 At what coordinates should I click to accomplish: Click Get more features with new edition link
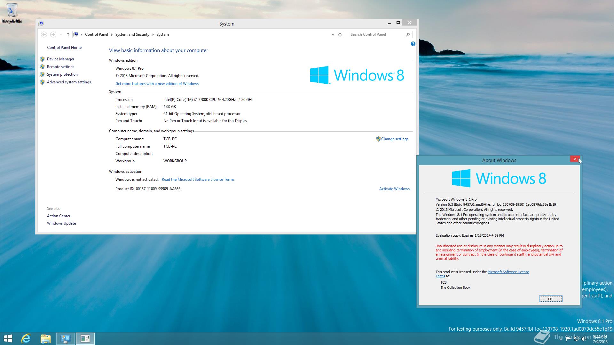(x=157, y=84)
